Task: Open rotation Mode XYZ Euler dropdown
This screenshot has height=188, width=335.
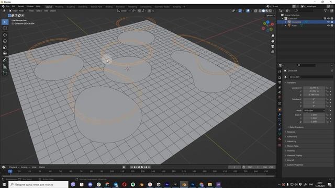Action: click(x=314, y=110)
